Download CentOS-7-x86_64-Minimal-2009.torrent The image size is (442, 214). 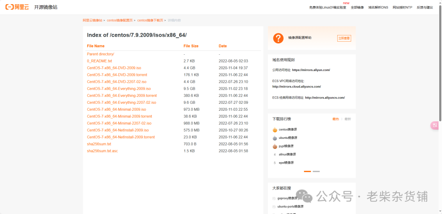coord(120,116)
